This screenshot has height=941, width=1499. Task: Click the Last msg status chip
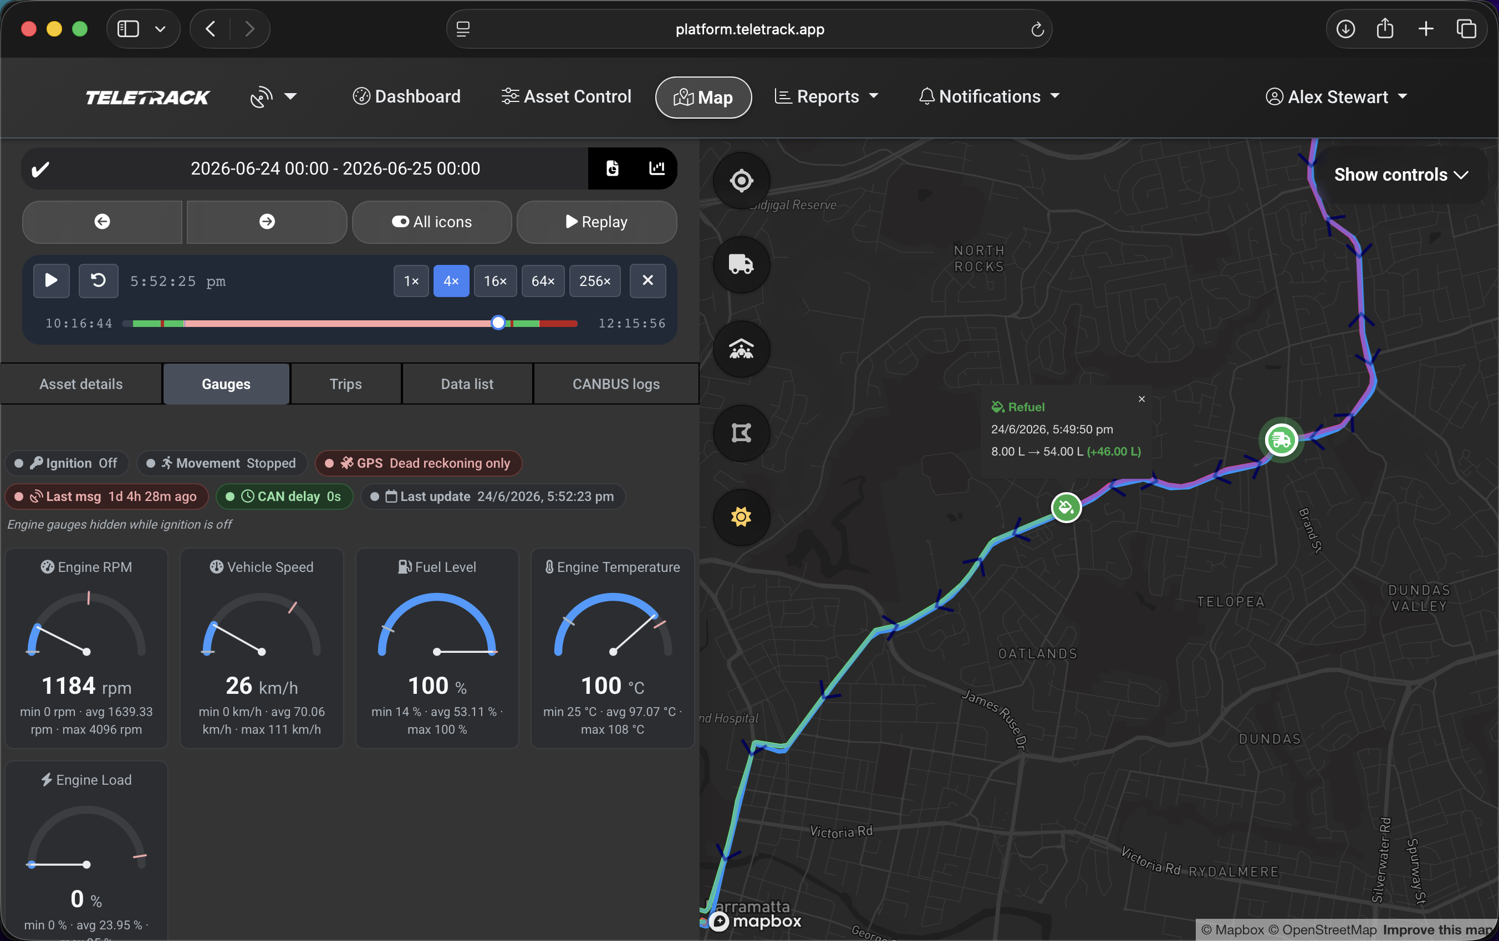click(x=106, y=496)
